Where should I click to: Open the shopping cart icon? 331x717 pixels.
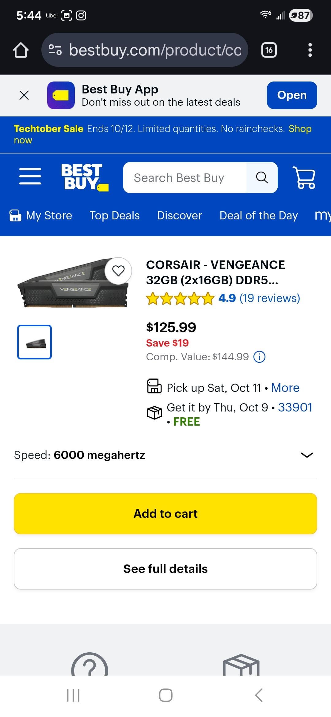304,177
